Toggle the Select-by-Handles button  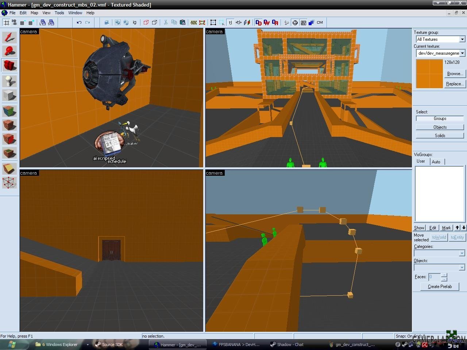[x=213, y=23]
